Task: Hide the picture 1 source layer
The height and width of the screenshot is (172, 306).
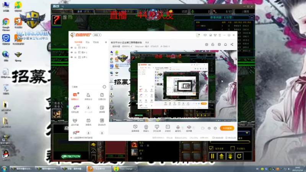Action: pos(72,52)
